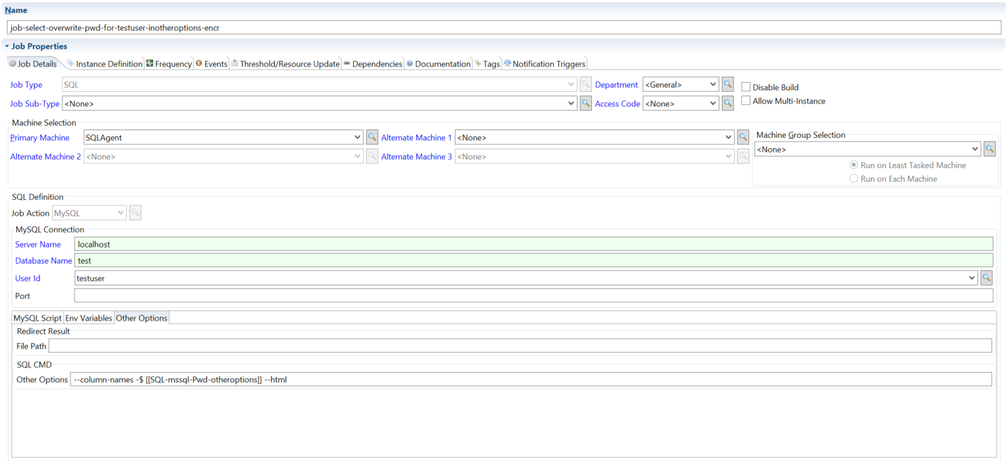The width and height of the screenshot is (1006, 461).
Task: Click the Database Name label link
Action: [x=43, y=260]
